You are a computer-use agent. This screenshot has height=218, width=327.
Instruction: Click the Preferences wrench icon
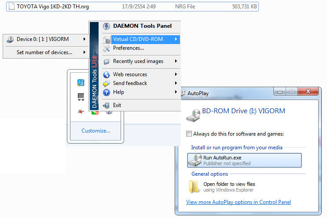tap(107, 48)
